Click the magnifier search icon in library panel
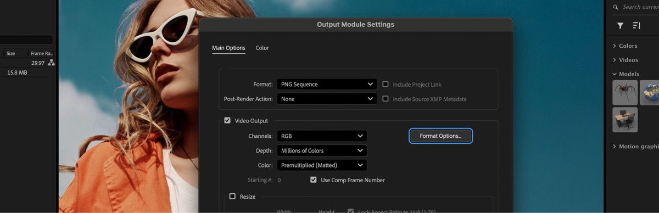This screenshot has height=213, width=659. (616, 7)
